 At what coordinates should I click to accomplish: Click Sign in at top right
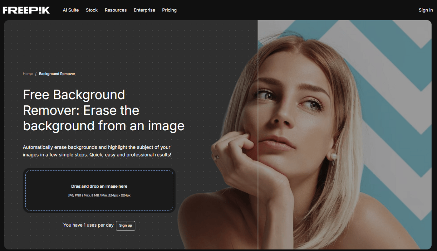425,10
